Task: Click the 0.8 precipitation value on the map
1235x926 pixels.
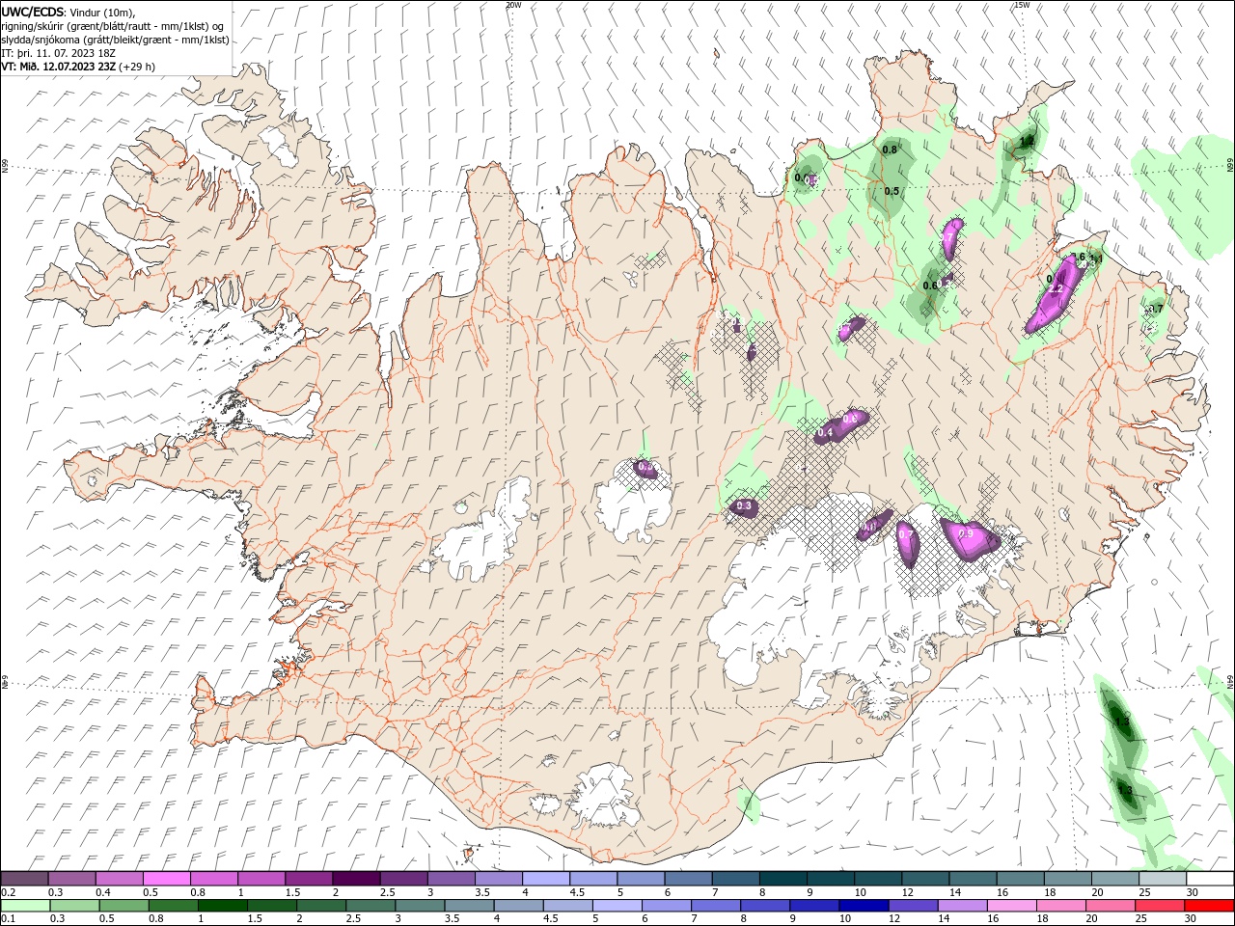Action: coord(890,150)
